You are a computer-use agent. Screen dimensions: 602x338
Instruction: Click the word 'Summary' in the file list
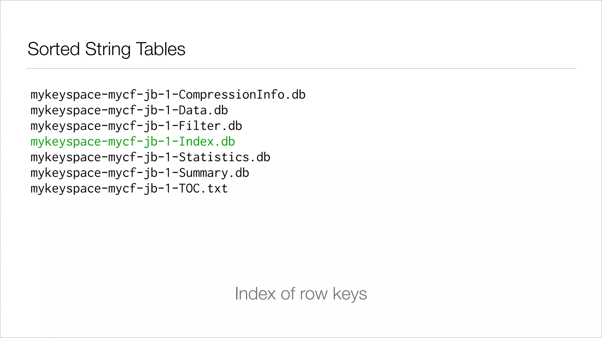(203, 173)
